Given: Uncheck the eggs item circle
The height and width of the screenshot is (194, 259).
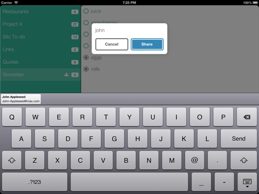Looking at the screenshot, I should (x=86, y=58).
